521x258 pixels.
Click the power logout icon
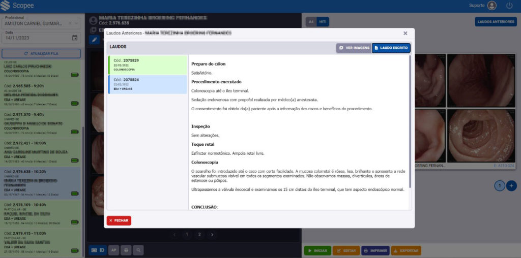pos(509,6)
